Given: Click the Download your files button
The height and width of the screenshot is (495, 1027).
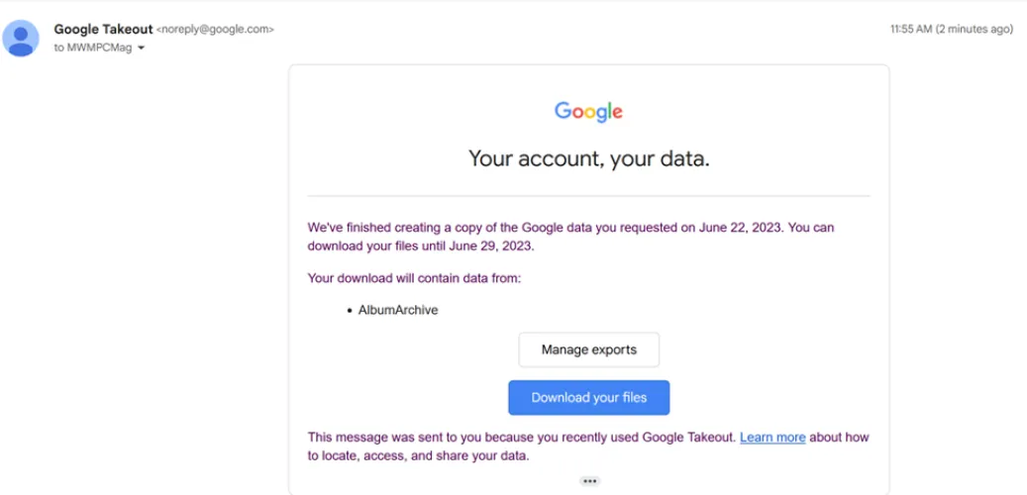Looking at the screenshot, I should point(588,398).
